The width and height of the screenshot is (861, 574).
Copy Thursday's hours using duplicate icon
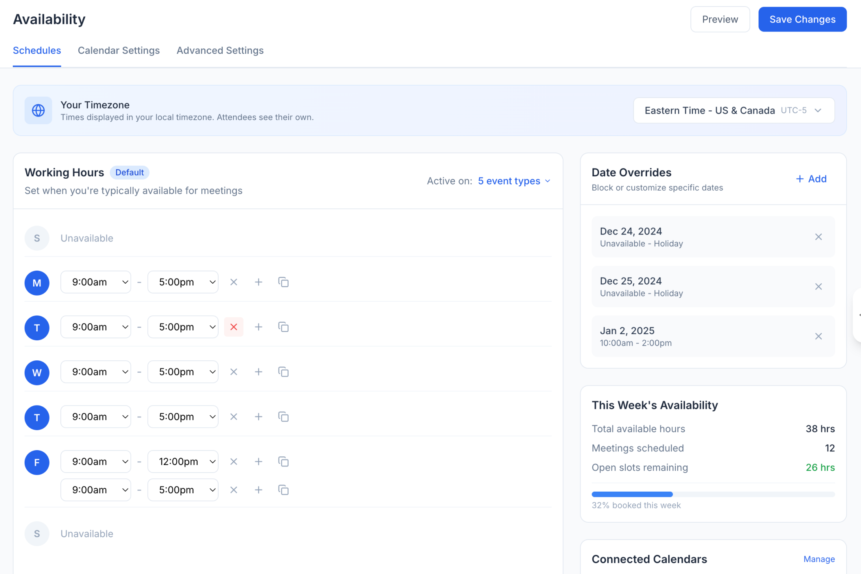(x=283, y=417)
